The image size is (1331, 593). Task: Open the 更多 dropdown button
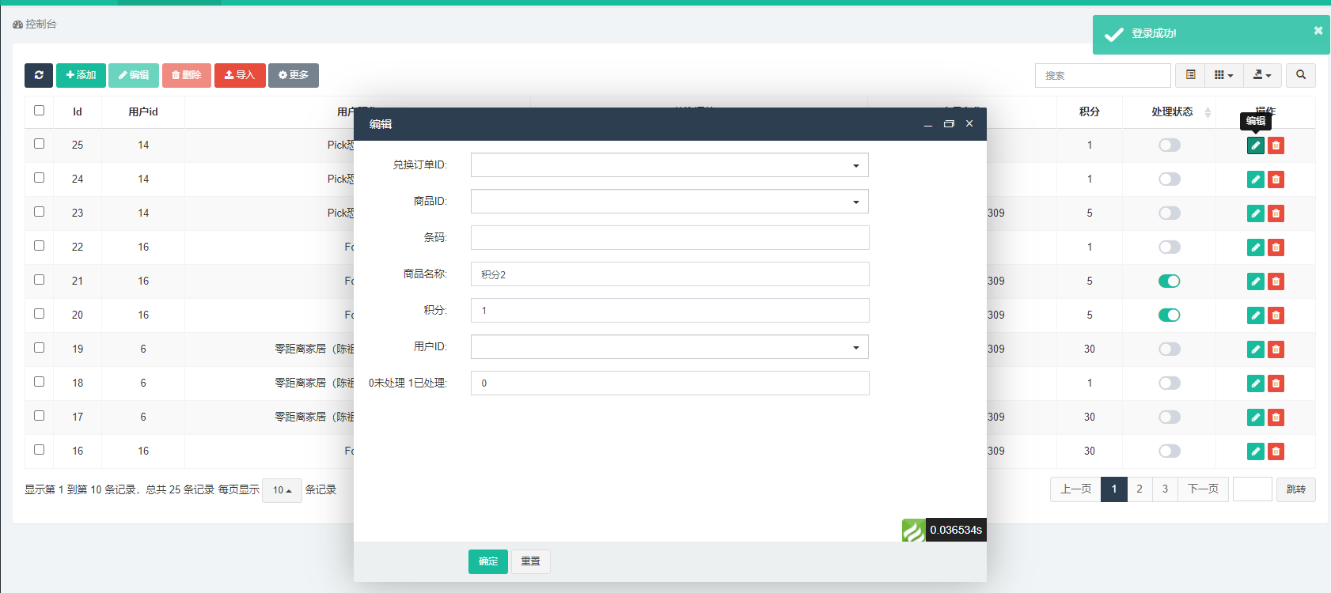[x=294, y=75]
